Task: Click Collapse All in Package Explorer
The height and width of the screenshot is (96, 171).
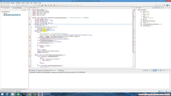Action: [x=23, y=10]
